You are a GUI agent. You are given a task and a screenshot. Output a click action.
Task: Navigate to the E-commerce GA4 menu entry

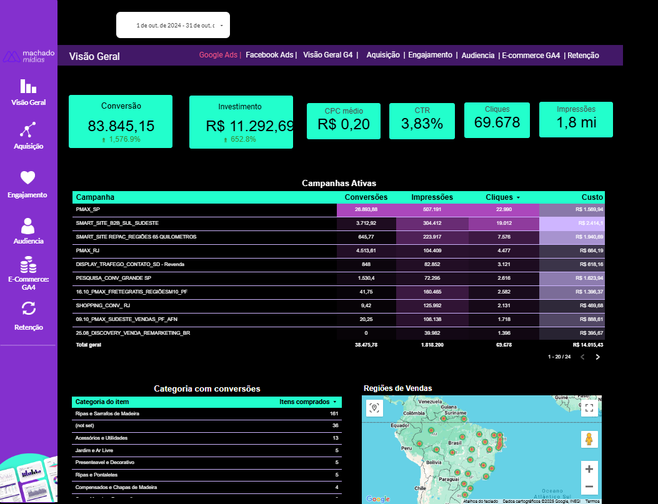(531, 55)
